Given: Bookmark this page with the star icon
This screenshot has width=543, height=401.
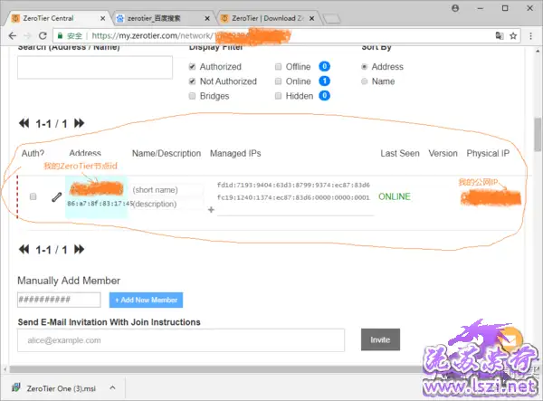Looking at the screenshot, I should (x=513, y=35).
